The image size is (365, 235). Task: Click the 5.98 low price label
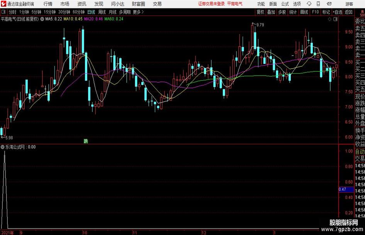(x=9, y=138)
